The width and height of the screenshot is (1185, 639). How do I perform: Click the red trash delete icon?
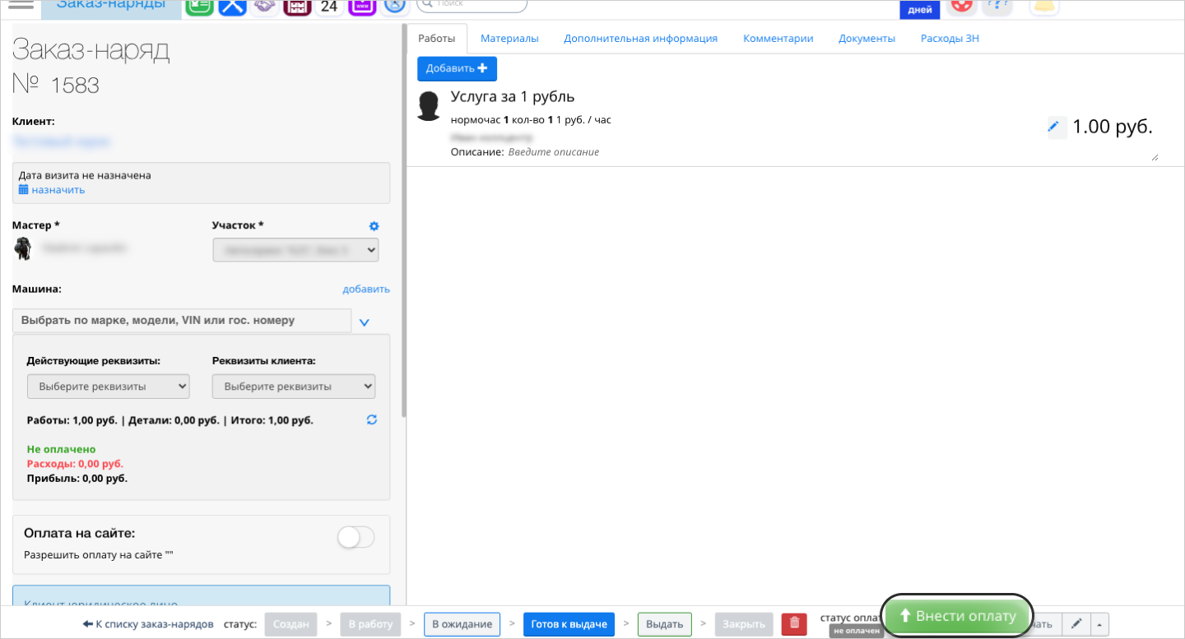click(794, 623)
